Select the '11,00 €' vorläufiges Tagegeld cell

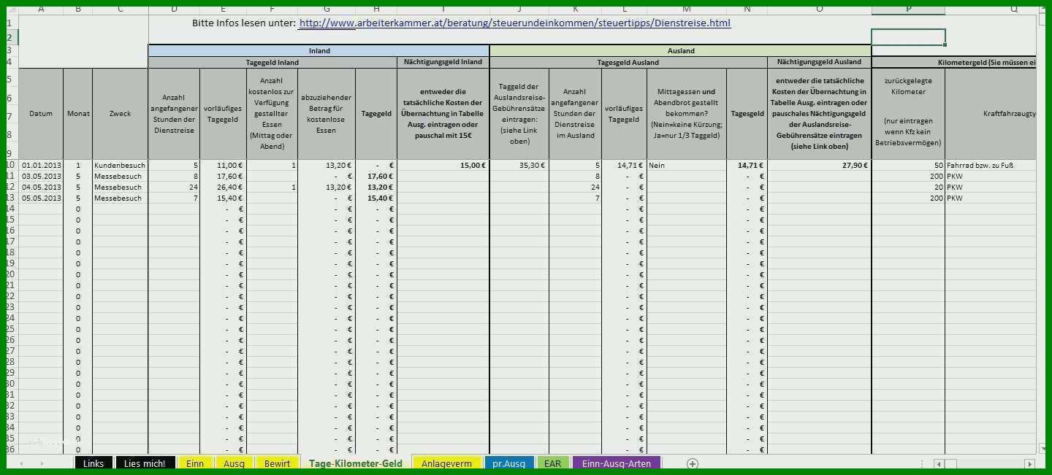coord(224,166)
